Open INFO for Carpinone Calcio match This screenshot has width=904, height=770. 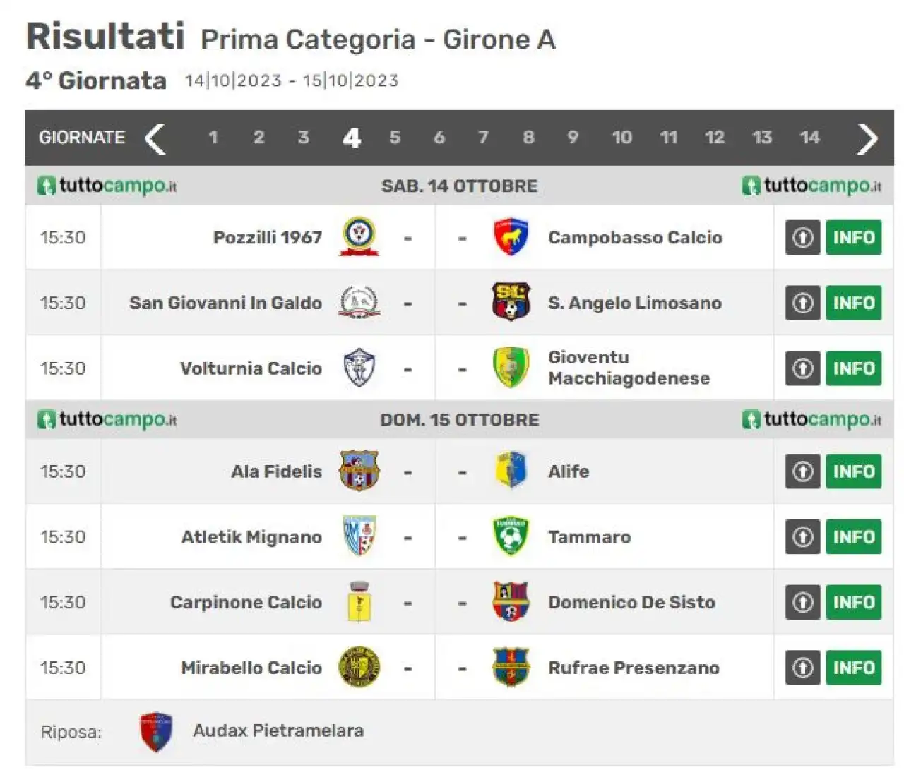coord(854,603)
